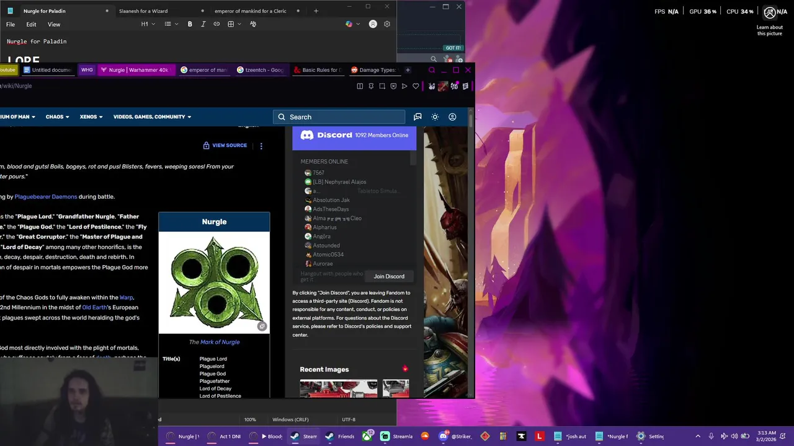Follow the Warp hyperlink
The width and height of the screenshot is (794, 446).
point(126,298)
